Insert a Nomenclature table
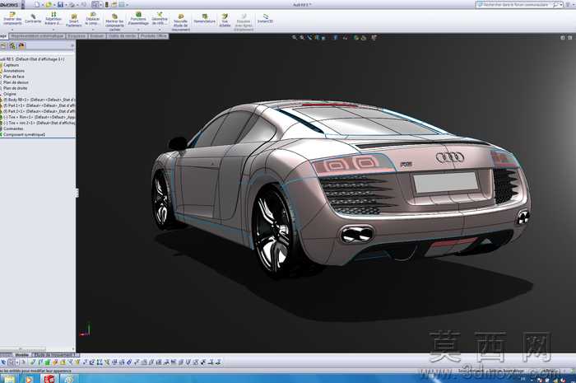 point(205,19)
